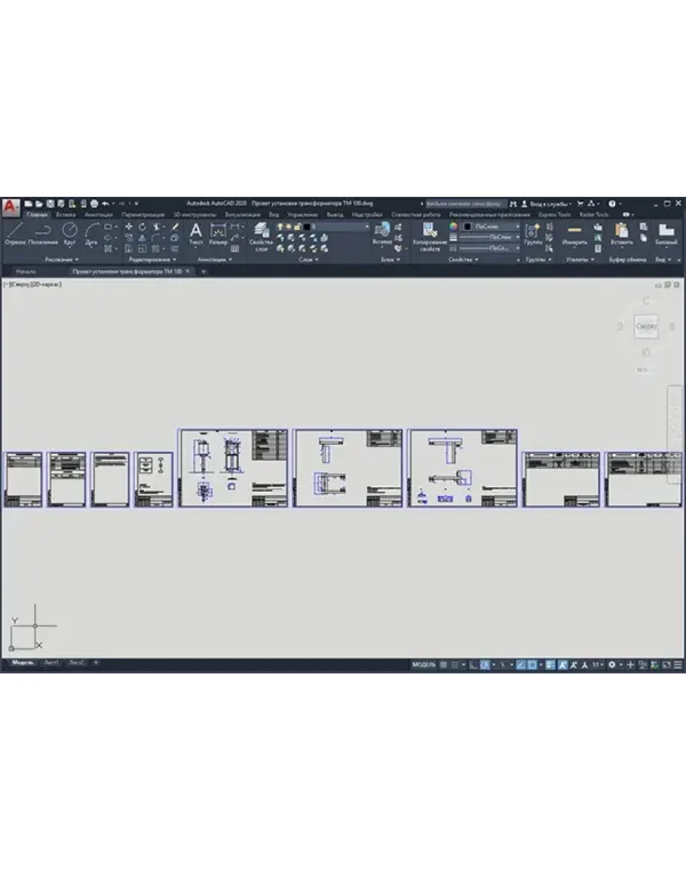Click Копирование свойств (Match Properties) icon
This screenshot has width=686, height=871.
[x=430, y=232]
